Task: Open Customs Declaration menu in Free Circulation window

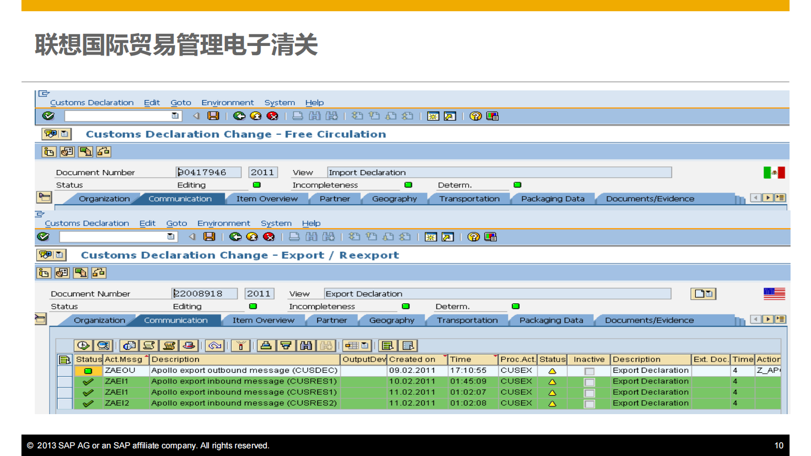Action: click(92, 103)
